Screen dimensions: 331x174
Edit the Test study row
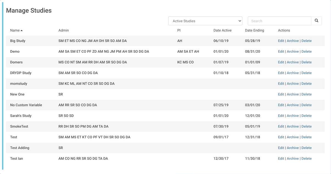(281, 137)
